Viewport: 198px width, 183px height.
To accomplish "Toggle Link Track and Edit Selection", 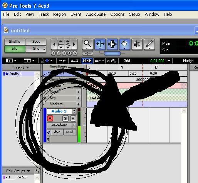I will pos(99,60).
